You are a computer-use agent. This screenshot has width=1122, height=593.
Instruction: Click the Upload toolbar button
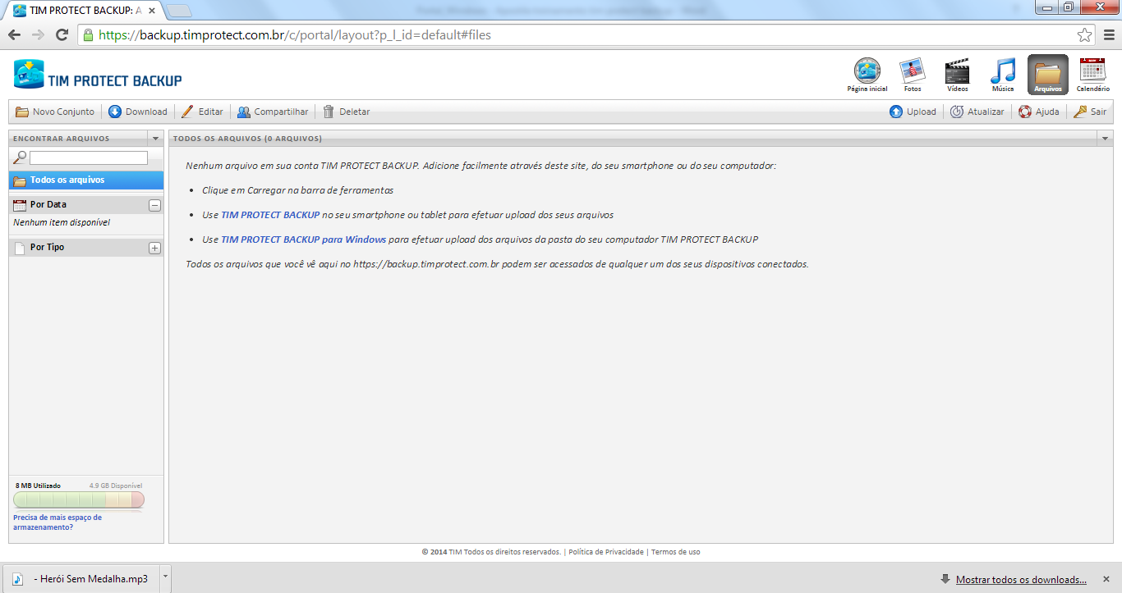tap(913, 112)
